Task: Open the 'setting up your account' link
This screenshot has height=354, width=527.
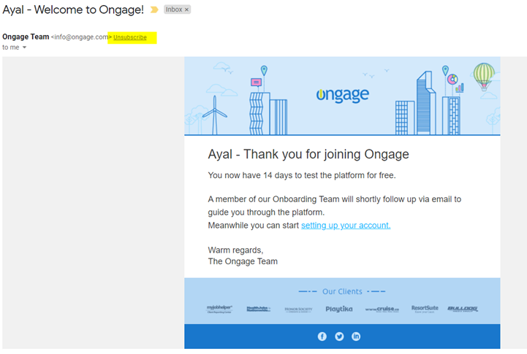Action: point(346,225)
